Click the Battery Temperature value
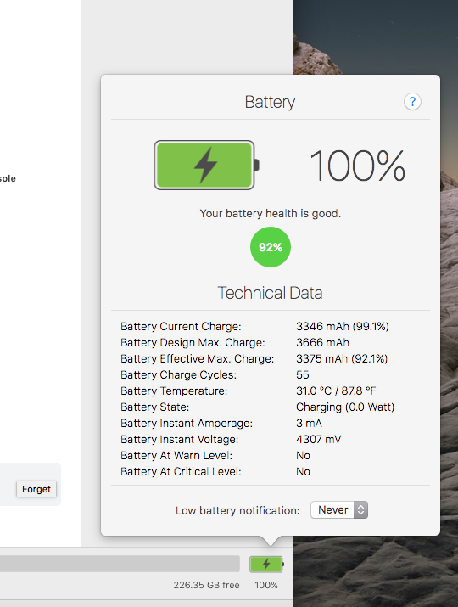The width and height of the screenshot is (458, 607). tap(336, 391)
